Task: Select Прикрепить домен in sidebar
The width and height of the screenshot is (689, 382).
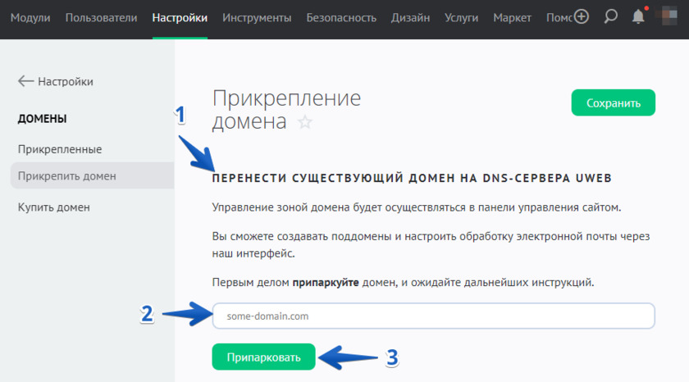Action: pos(67,175)
